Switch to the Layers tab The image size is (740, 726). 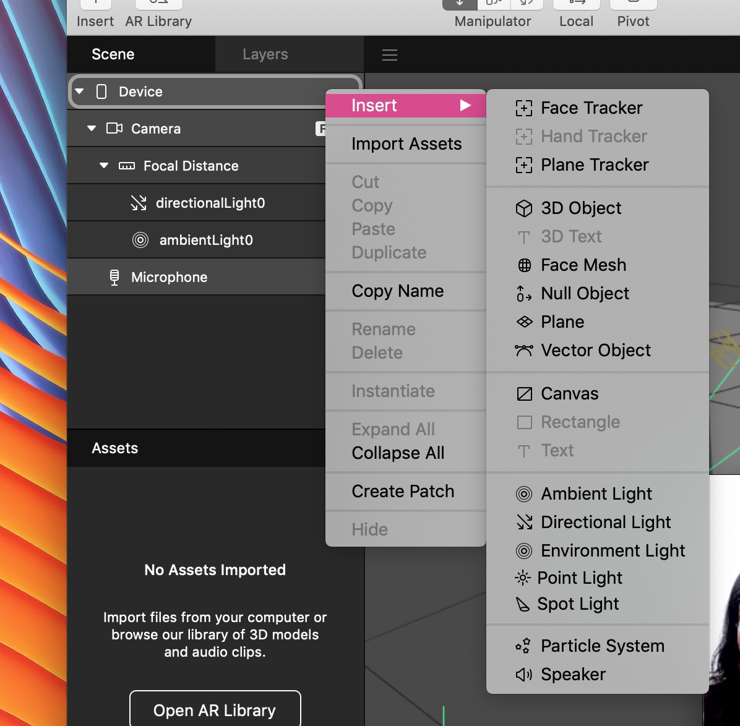265,54
